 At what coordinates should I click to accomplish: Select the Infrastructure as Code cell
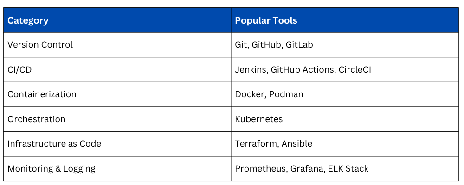[x=54, y=144]
